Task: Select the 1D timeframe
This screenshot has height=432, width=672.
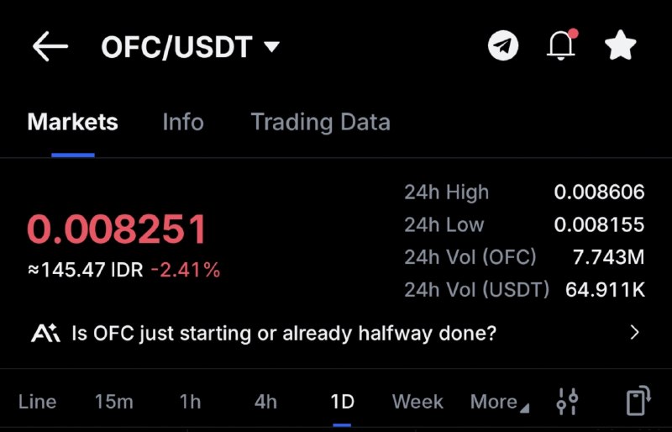Action: (x=343, y=402)
